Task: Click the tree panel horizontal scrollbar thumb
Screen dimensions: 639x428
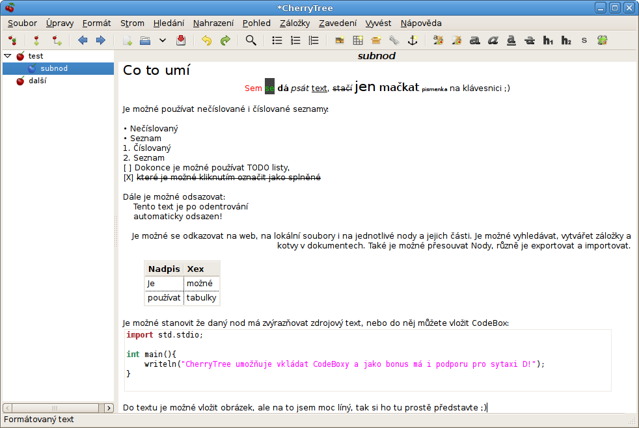Action: point(55,408)
